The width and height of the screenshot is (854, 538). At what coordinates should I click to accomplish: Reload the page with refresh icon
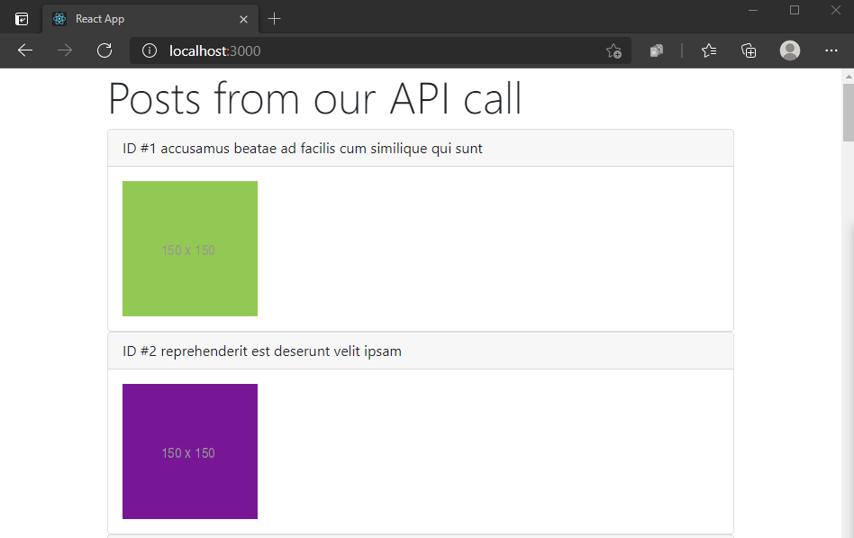(x=104, y=50)
